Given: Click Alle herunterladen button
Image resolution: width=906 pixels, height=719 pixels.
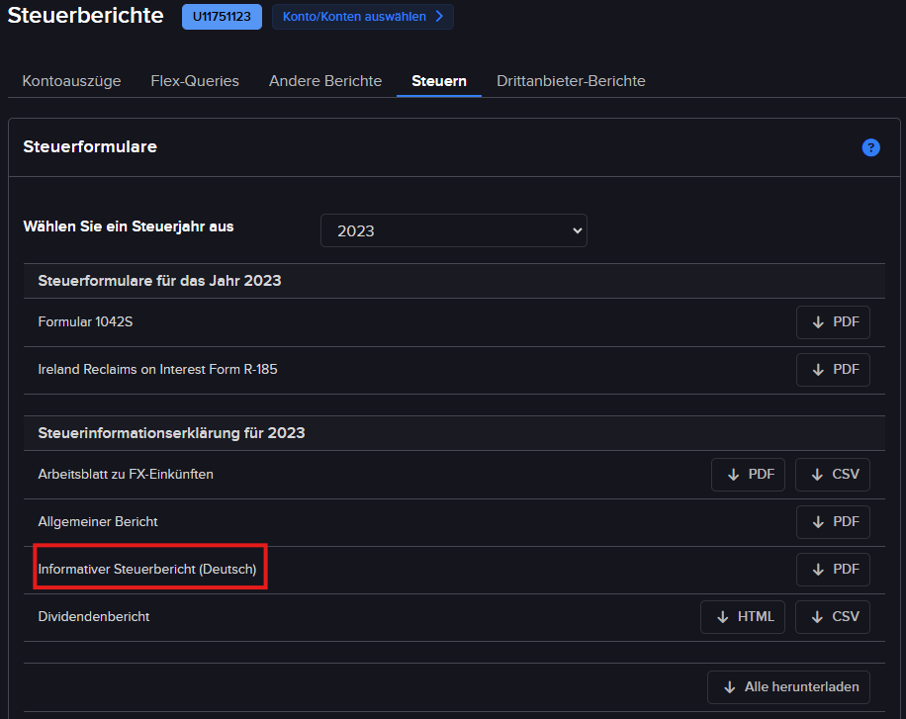Looking at the screenshot, I should 788,687.
